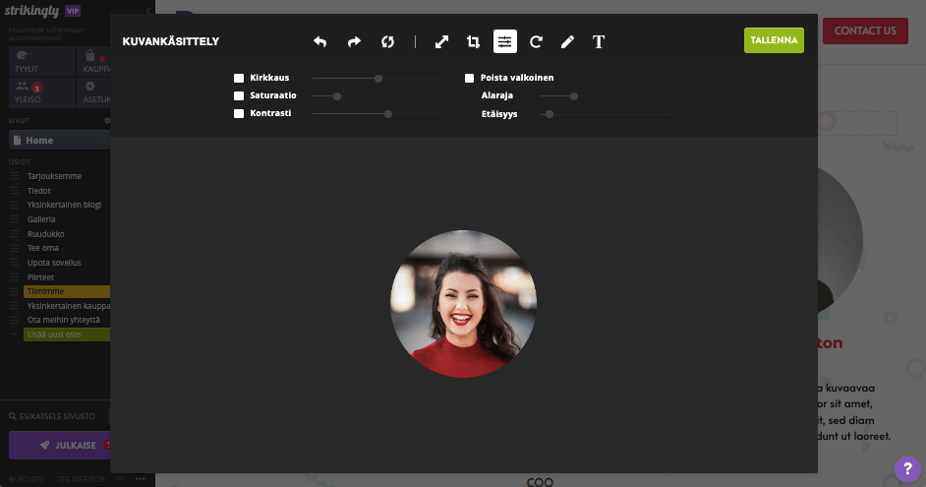Image resolution: width=926 pixels, height=487 pixels.
Task: Select the text T tool
Action: 599,41
